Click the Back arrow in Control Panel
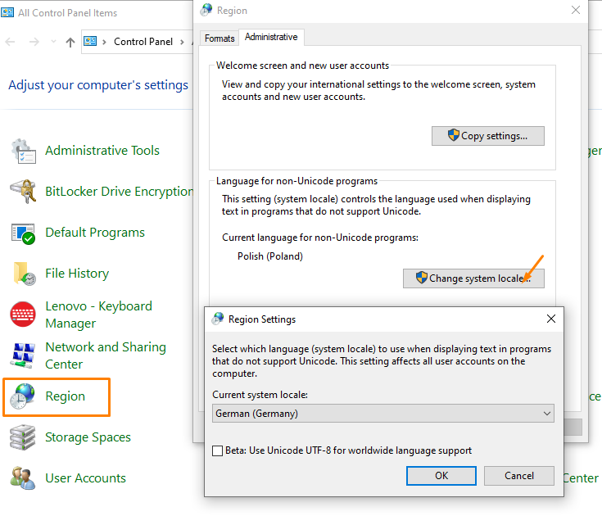The image size is (602, 516). pos(11,42)
